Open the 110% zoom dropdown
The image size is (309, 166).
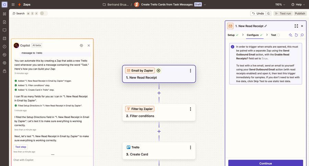pyautogui.click(x=280, y=4)
